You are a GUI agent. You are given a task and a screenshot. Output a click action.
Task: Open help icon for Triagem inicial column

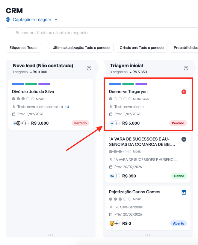coord(186,68)
